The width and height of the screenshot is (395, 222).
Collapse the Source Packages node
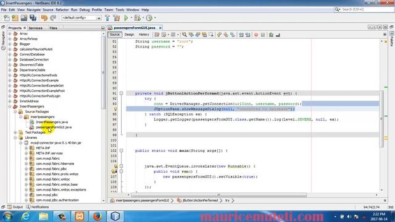[x=15, y=112]
